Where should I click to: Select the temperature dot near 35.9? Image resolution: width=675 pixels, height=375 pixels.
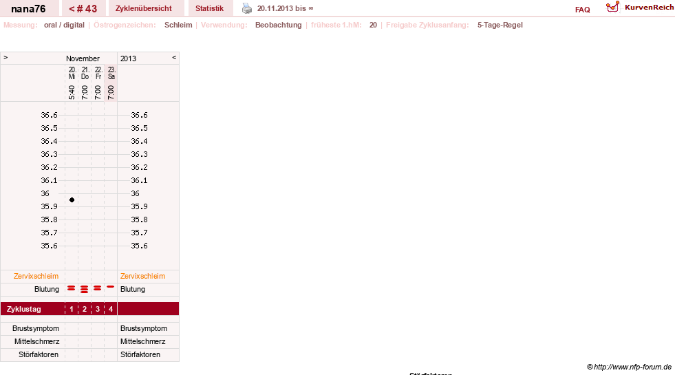tap(72, 200)
